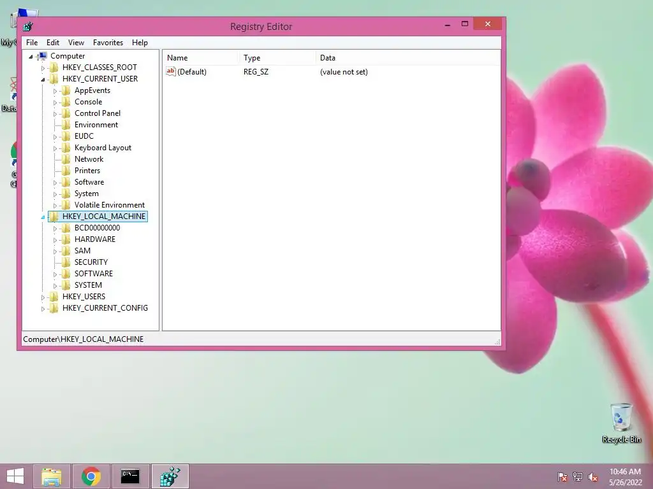Image resolution: width=653 pixels, height=489 pixels.
Task: Open the File menu
Action: pos(32,43)
